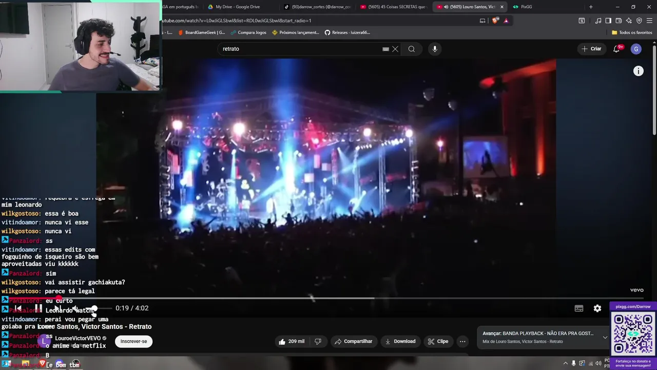Click the Brave Rewards triangle icon

click(x=506, y=21)
